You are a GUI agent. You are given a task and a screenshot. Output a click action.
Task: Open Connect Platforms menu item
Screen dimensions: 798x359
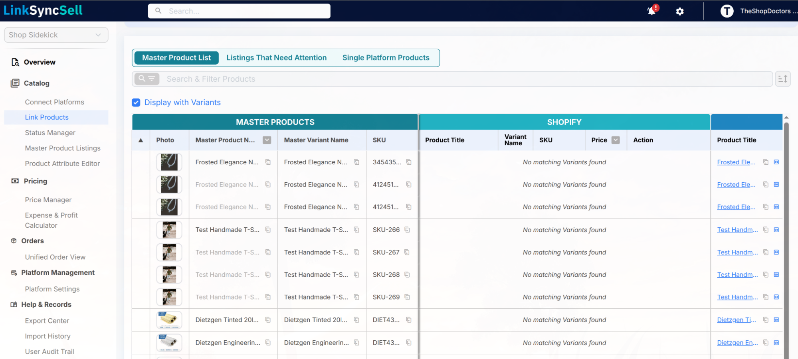(55, 102)
